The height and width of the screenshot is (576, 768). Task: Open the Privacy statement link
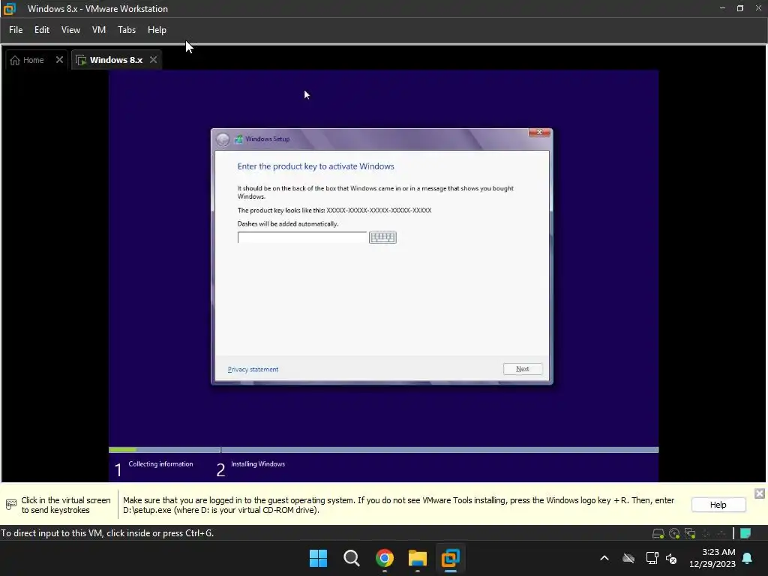[253, 369]
